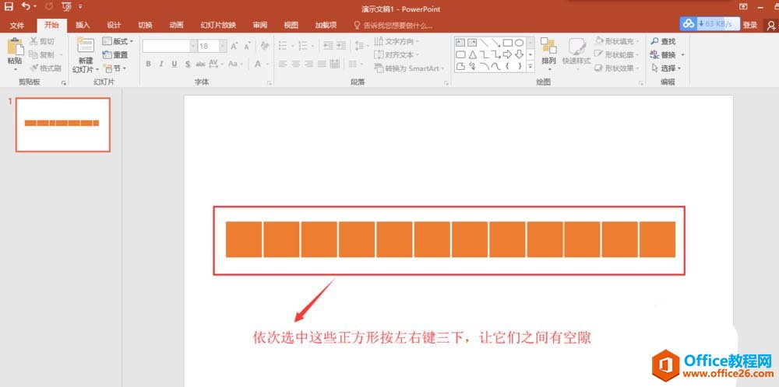Click the Paste (粘贴) clipboard icon
The height and width of the screenshot is (387, 779).
click(x=14, y=46)
